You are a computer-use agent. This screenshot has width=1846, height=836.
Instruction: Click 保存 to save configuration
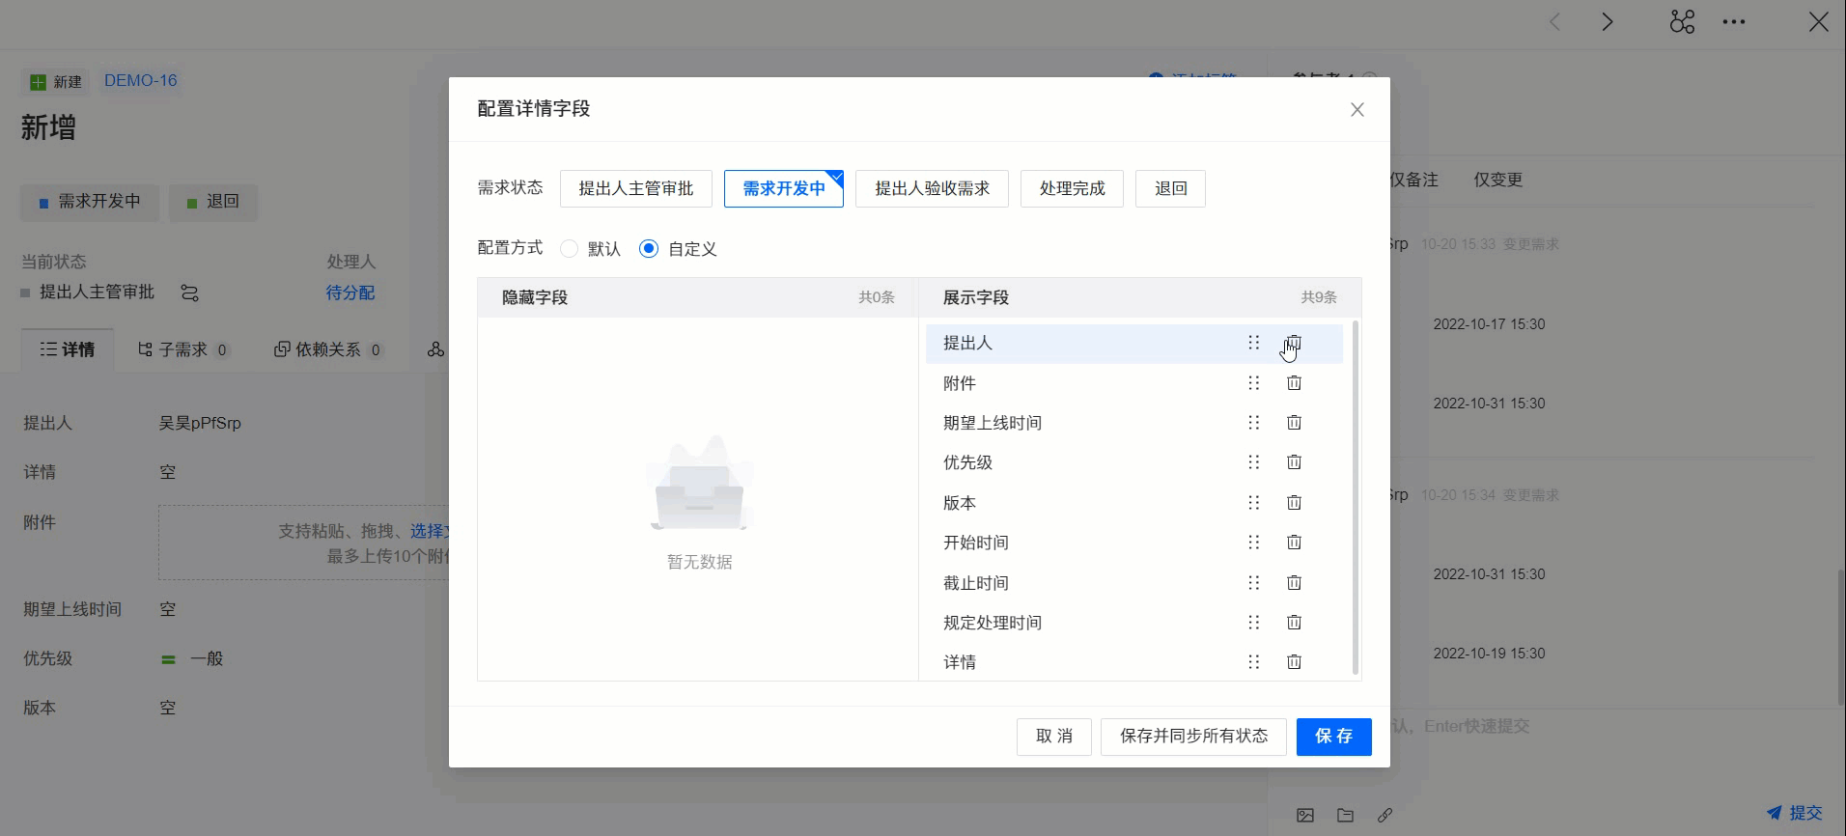coord(1333,737)
